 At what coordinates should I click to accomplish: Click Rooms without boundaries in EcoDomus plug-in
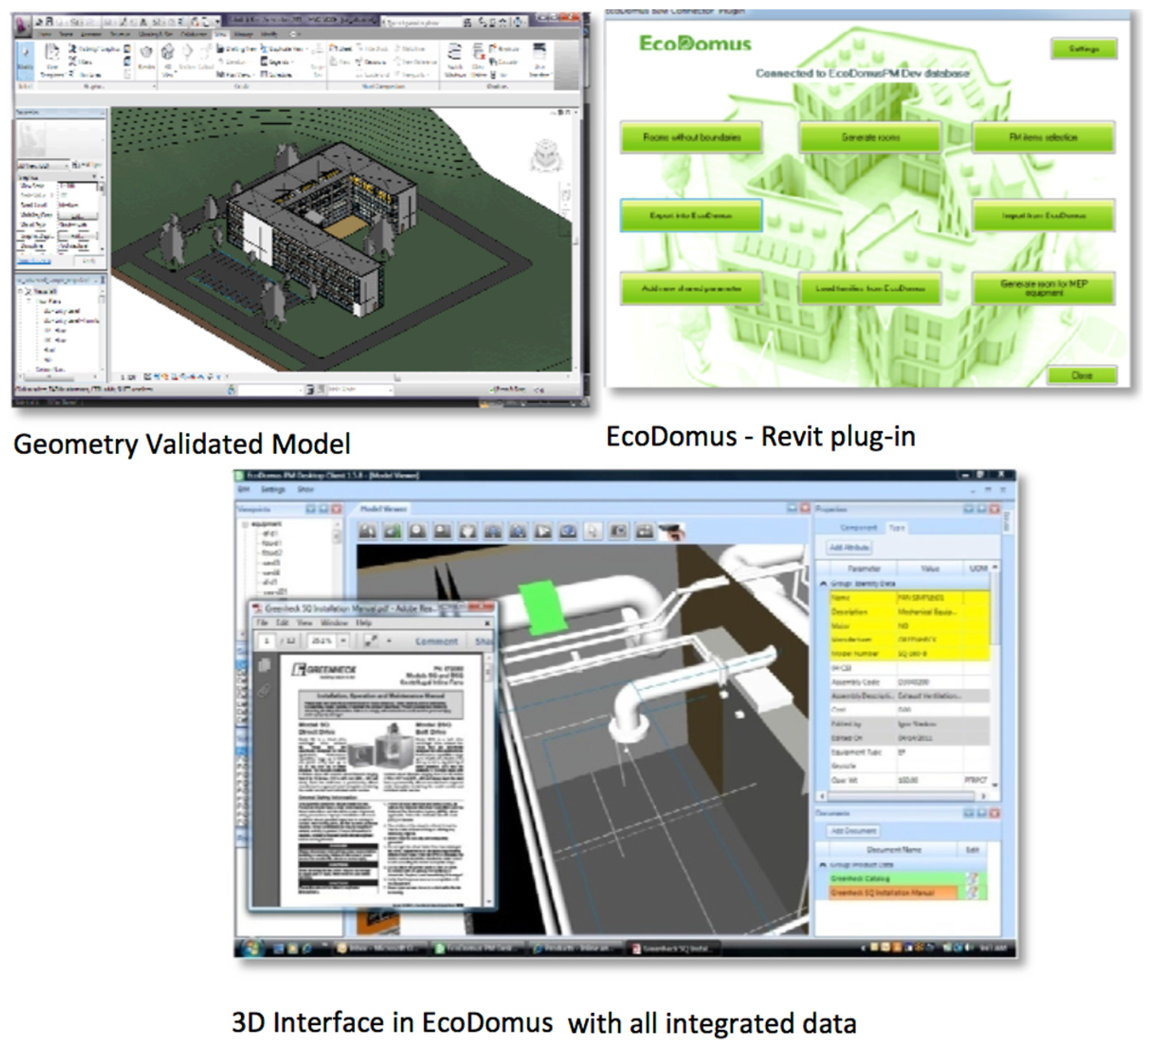point(691,137)
